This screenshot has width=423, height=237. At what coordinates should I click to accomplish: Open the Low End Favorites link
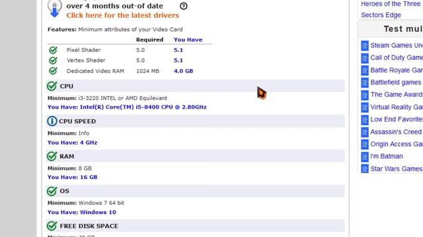(x=397, y=119)
